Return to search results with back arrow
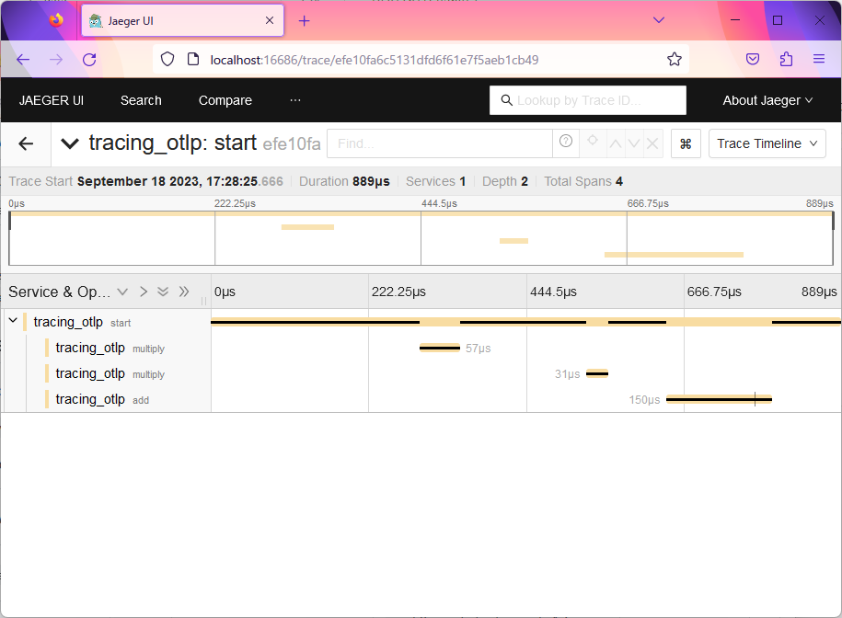The image size is (842, 618). tap(26, 143)
